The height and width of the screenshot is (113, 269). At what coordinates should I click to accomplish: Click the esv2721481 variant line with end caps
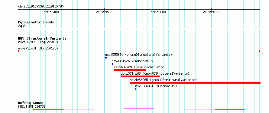139,51
